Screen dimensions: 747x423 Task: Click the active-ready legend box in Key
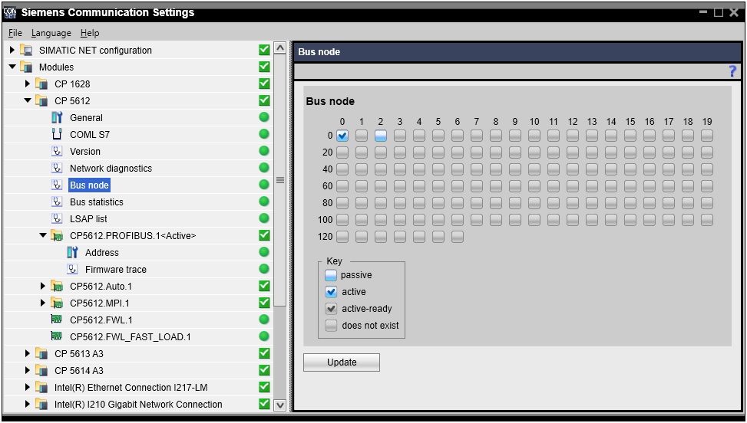[x=331, y=309]
